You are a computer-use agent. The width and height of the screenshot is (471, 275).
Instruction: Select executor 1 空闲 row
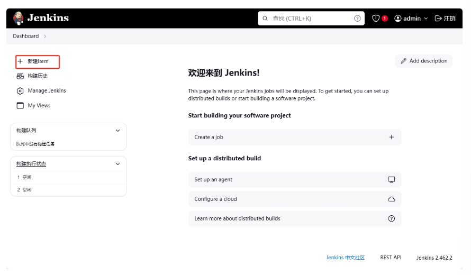coord(68,177)
